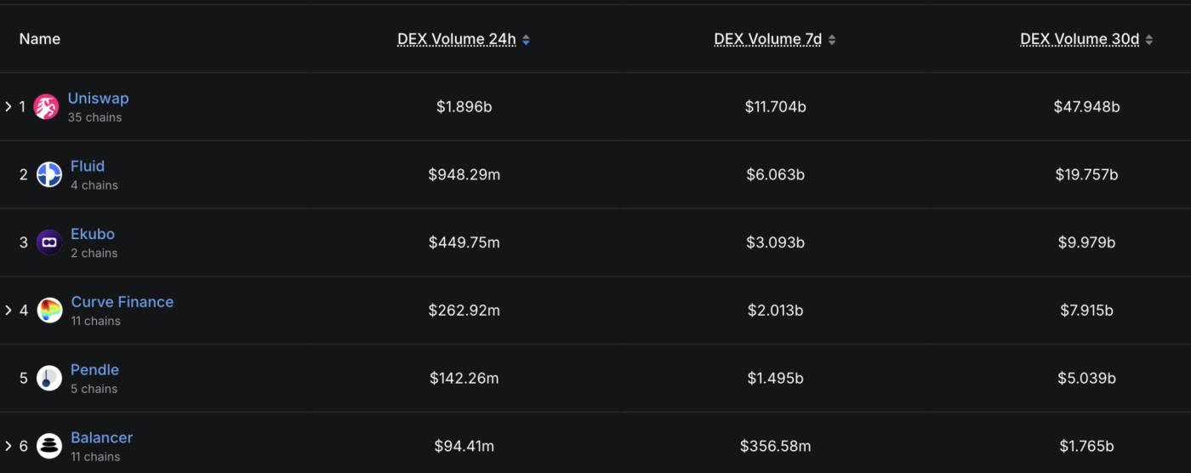Open the Fluid protocol link
1191x473 pixels.
point(88,167)
